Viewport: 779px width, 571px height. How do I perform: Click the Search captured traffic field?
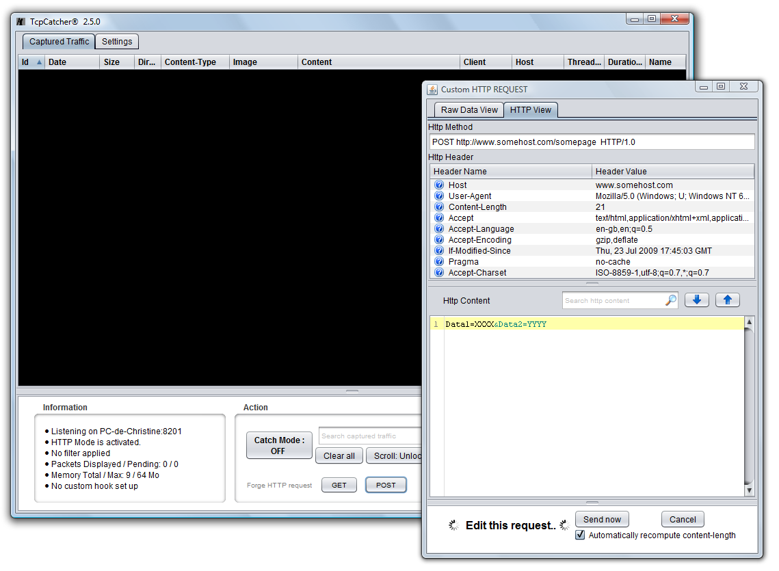point(370,436)
